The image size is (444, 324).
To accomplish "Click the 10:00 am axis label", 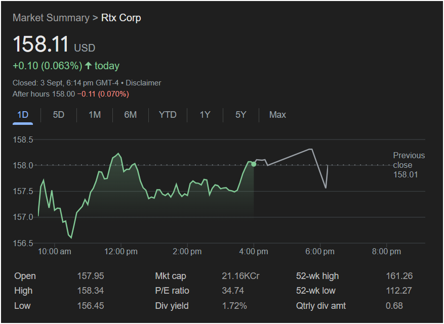I will point(54,251).
